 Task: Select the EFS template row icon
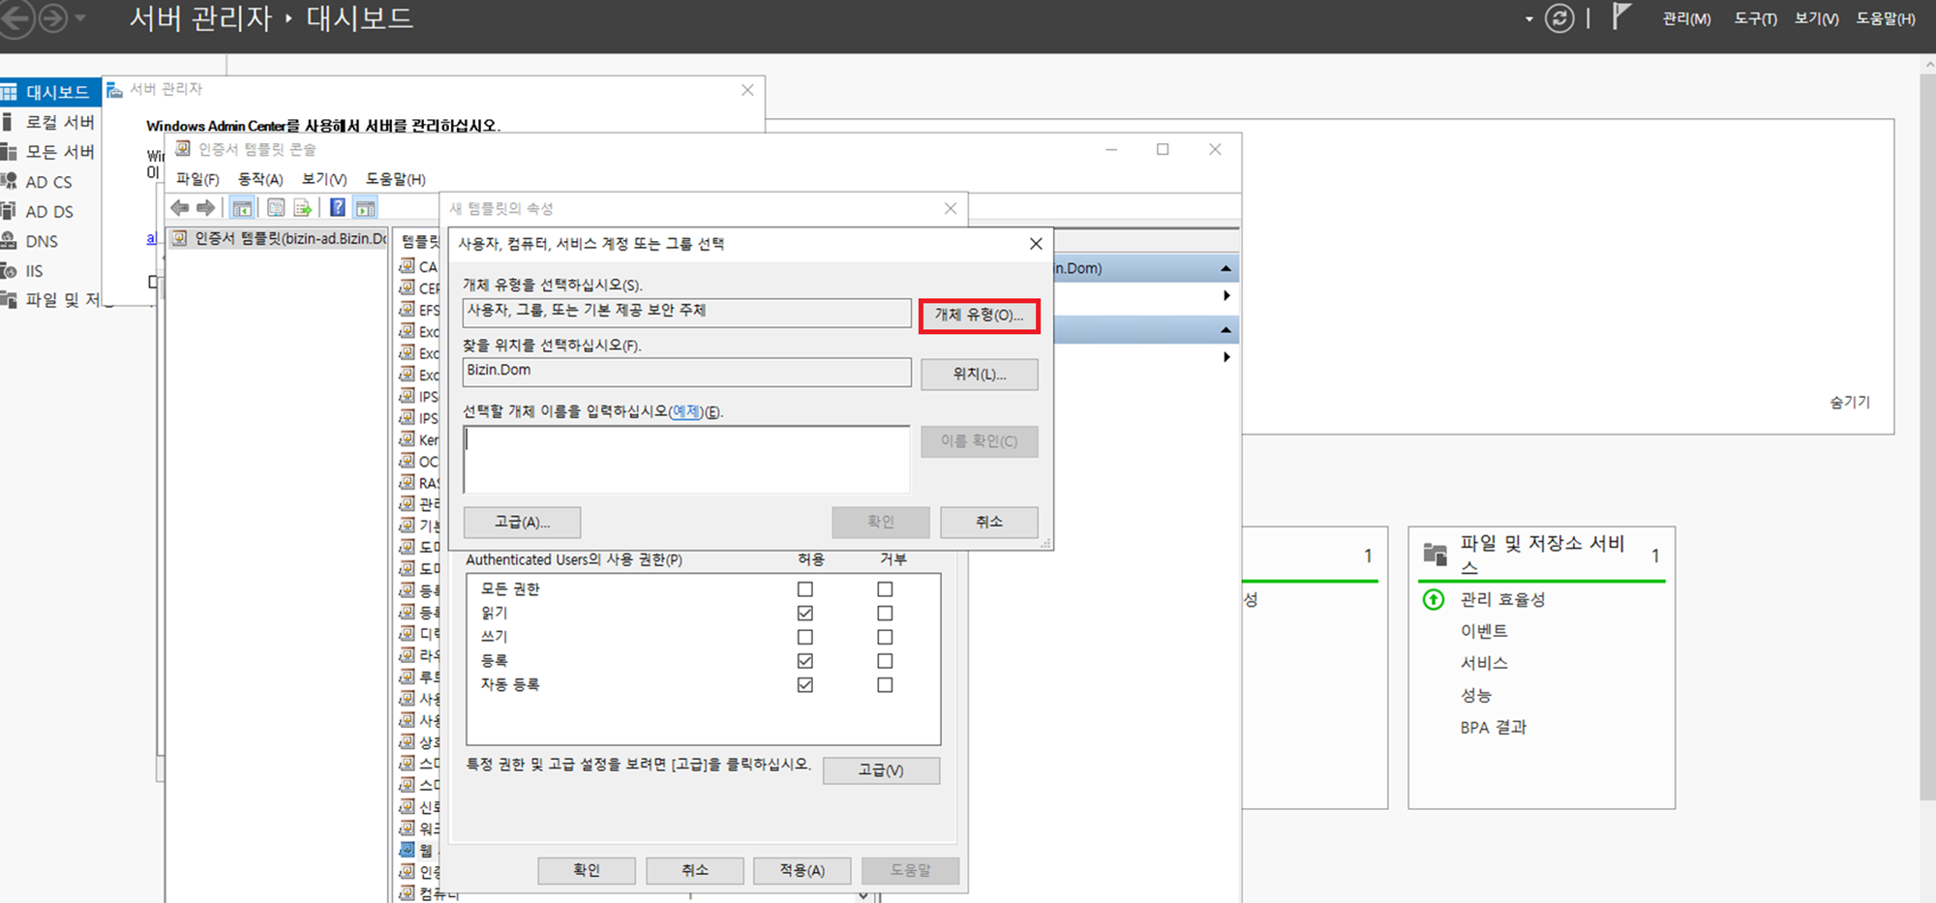tap(408, 310)
